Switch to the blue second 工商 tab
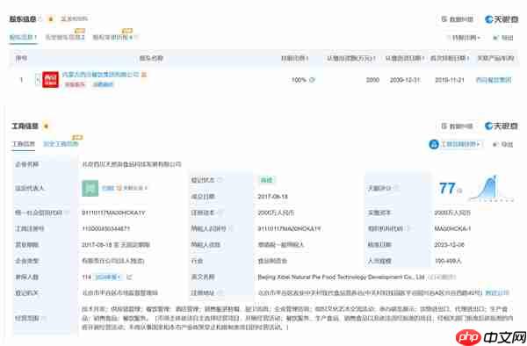This screenshot has width=527, height=346. coord(61,144)
